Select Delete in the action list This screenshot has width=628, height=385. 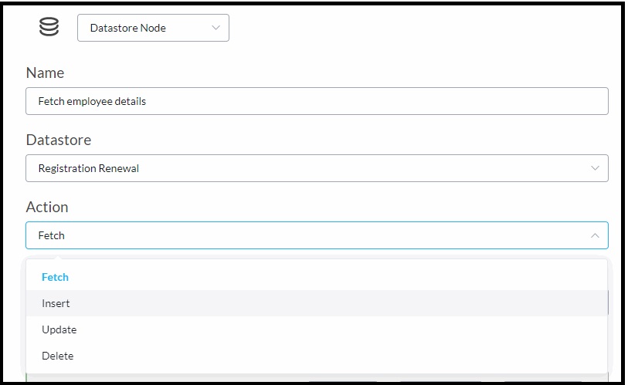pyautogui.click(x=317, y=356)
